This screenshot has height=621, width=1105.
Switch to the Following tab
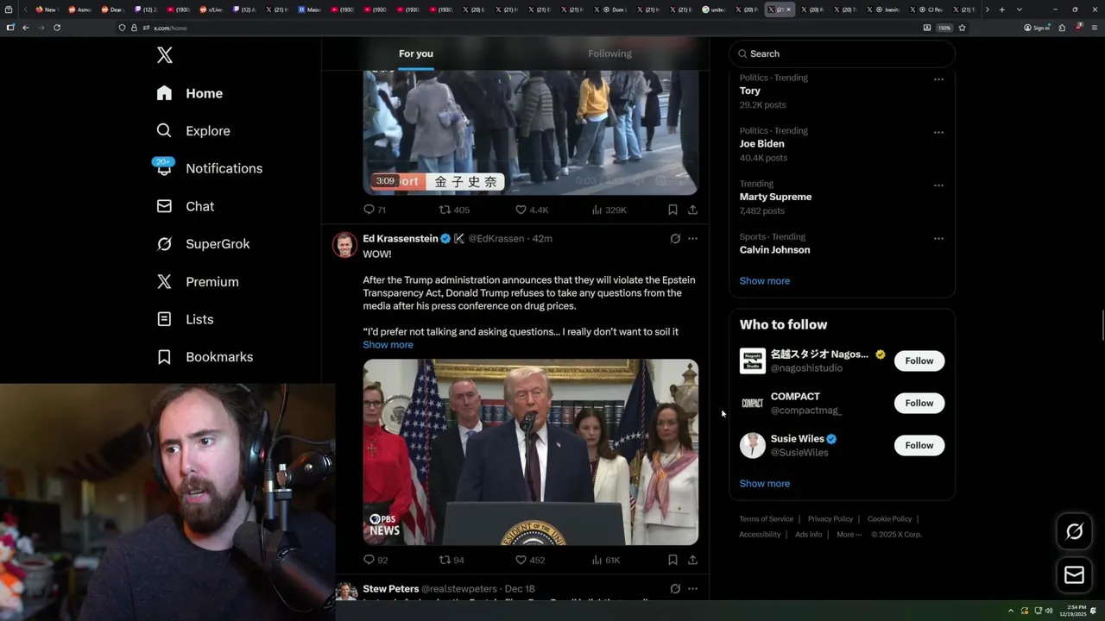(610, 53)
